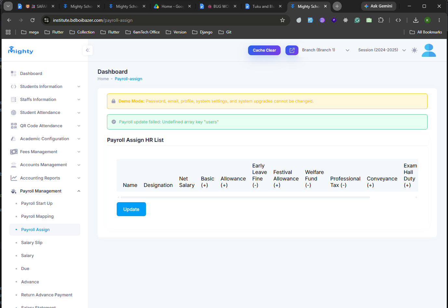The height and width of the screenshot is (308, 448).
Task: Click the Update button
Action: (131, 209)
